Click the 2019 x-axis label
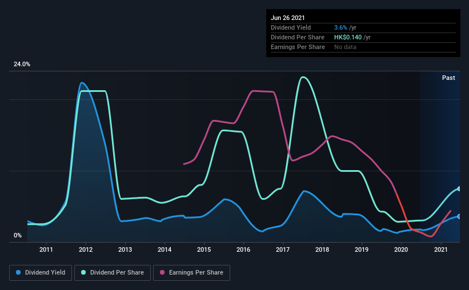Image resolution: width=469 pixels, height=290 pixels. [x=362, y=249]
